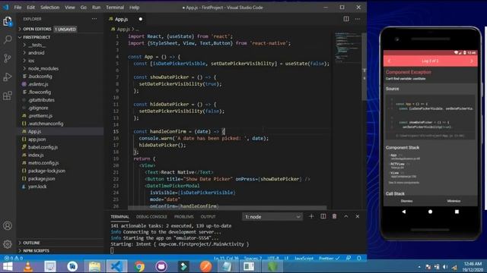487x273 pixels.
Task: Go to the previous log in the emulator error header
Action: pos(389,61)
